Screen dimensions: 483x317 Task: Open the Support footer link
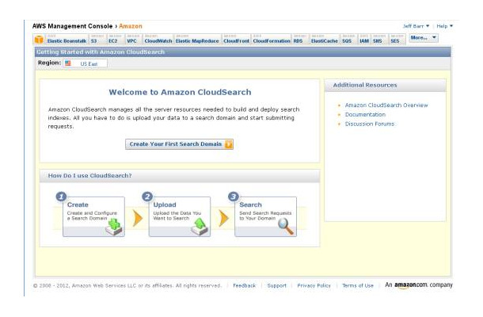(276, 285)
